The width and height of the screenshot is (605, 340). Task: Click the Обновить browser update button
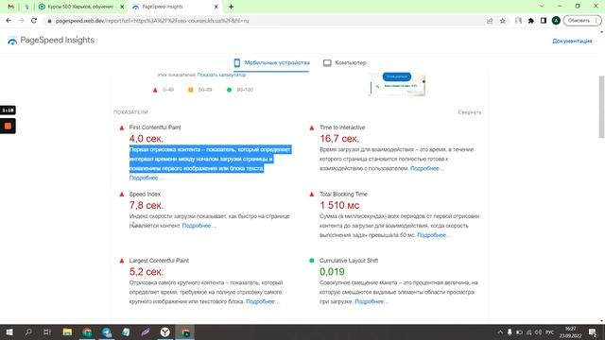point(582,21)
